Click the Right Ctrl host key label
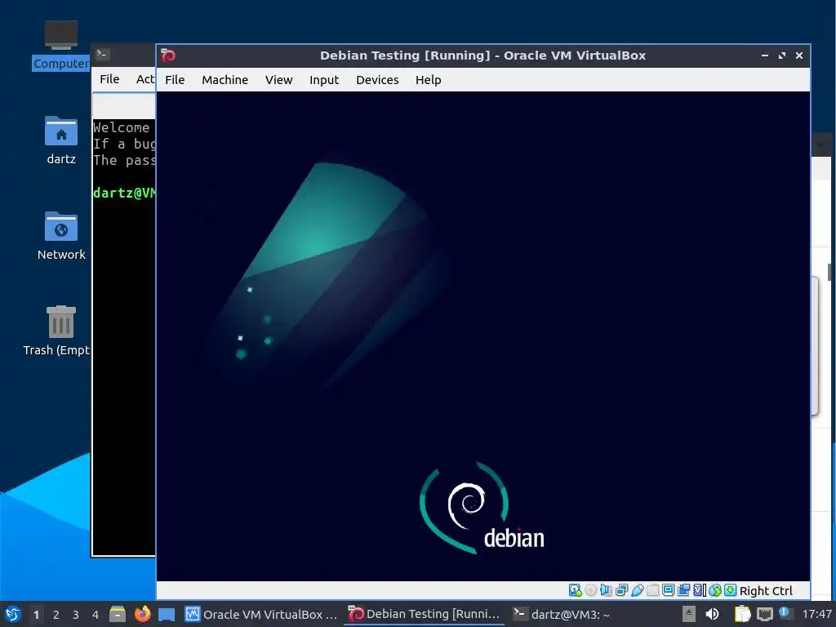The width and height of the screenshot is (836, 627). (x=766, y=591)
